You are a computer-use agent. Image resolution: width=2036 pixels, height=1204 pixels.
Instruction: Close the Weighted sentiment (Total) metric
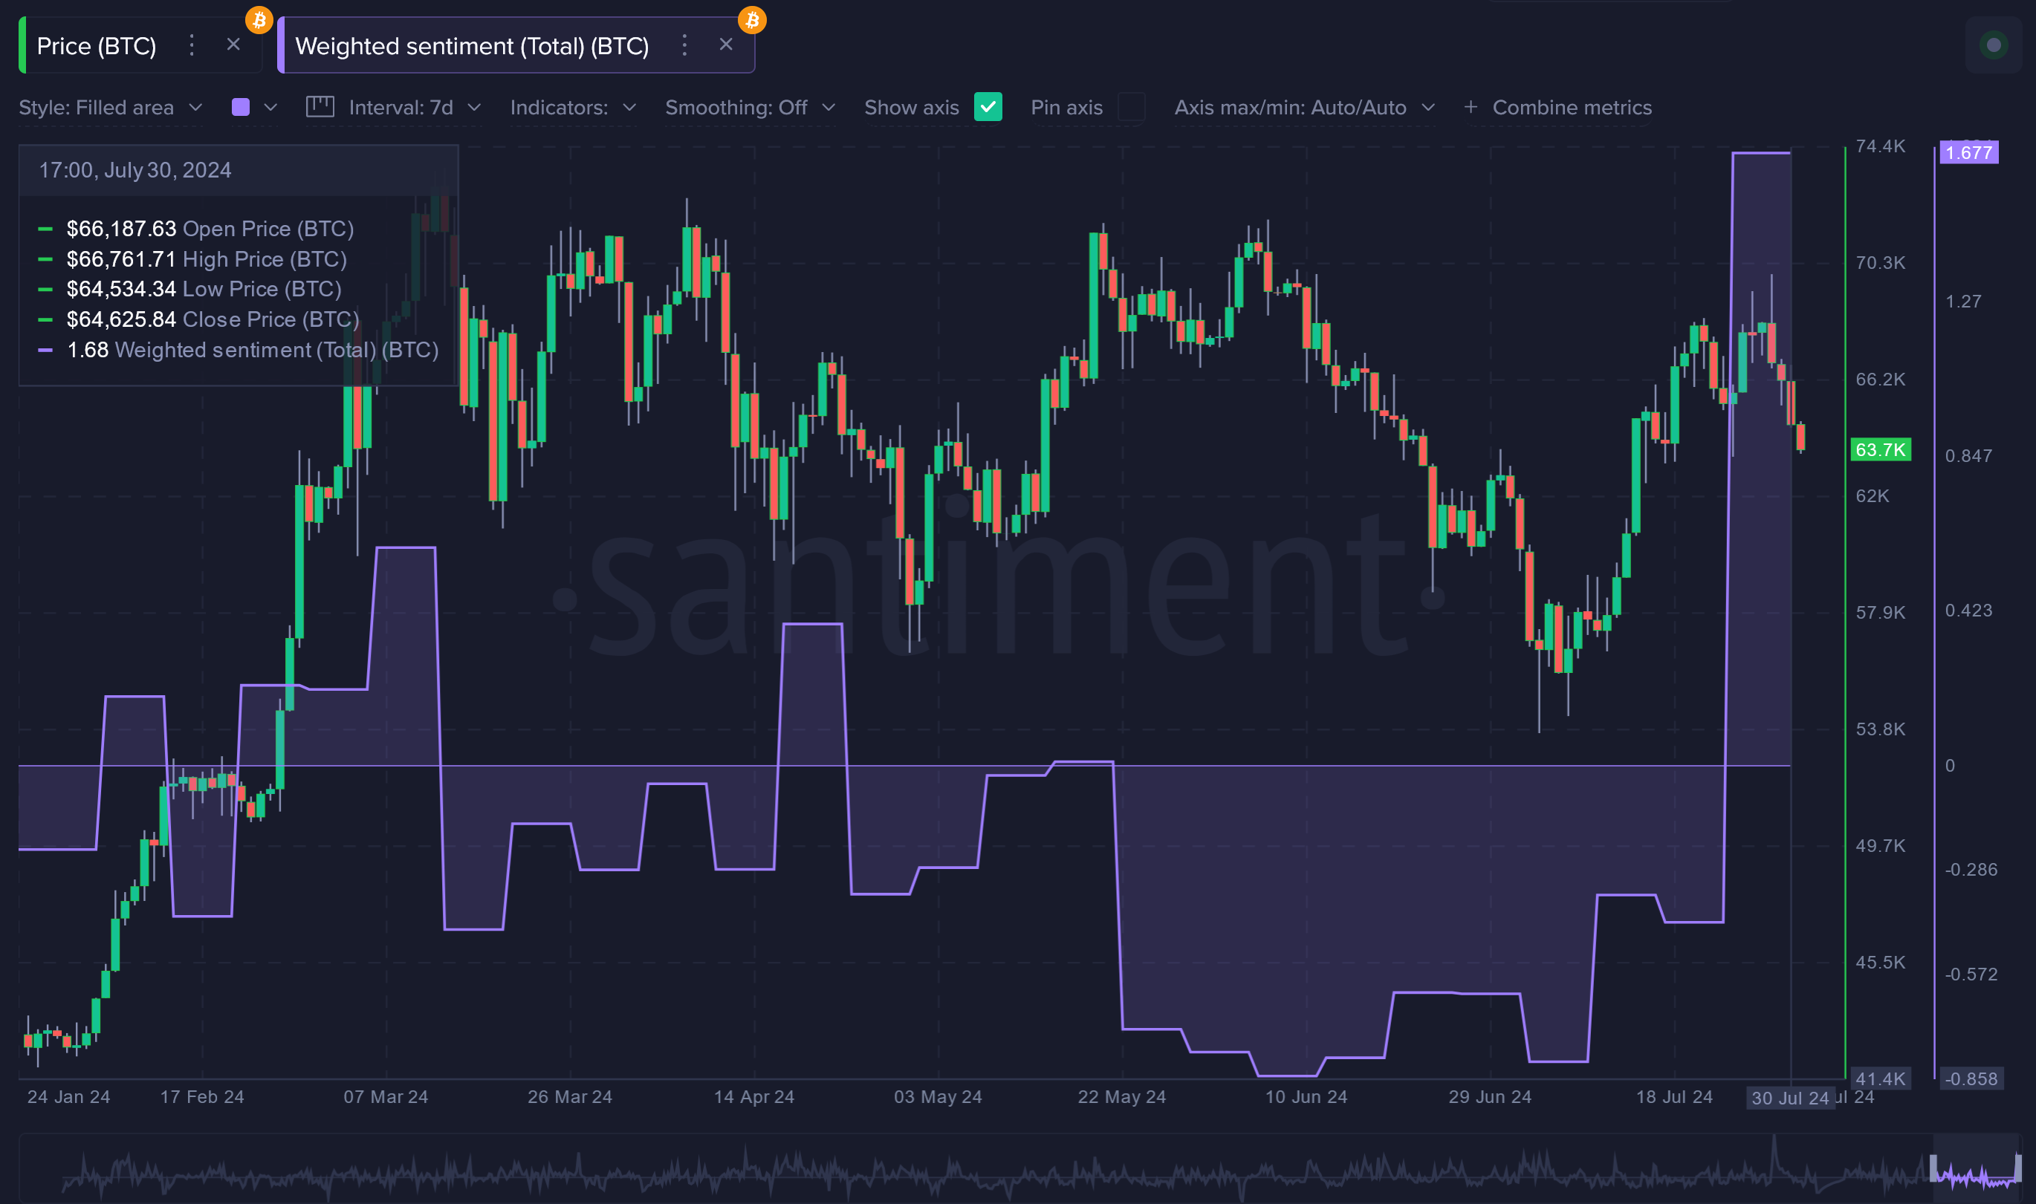pyautogui.click(x=725, y=45)
